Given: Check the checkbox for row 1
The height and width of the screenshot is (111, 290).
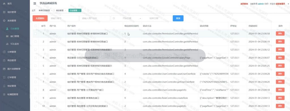Looking at the screenshot, I should click(35, 33).
